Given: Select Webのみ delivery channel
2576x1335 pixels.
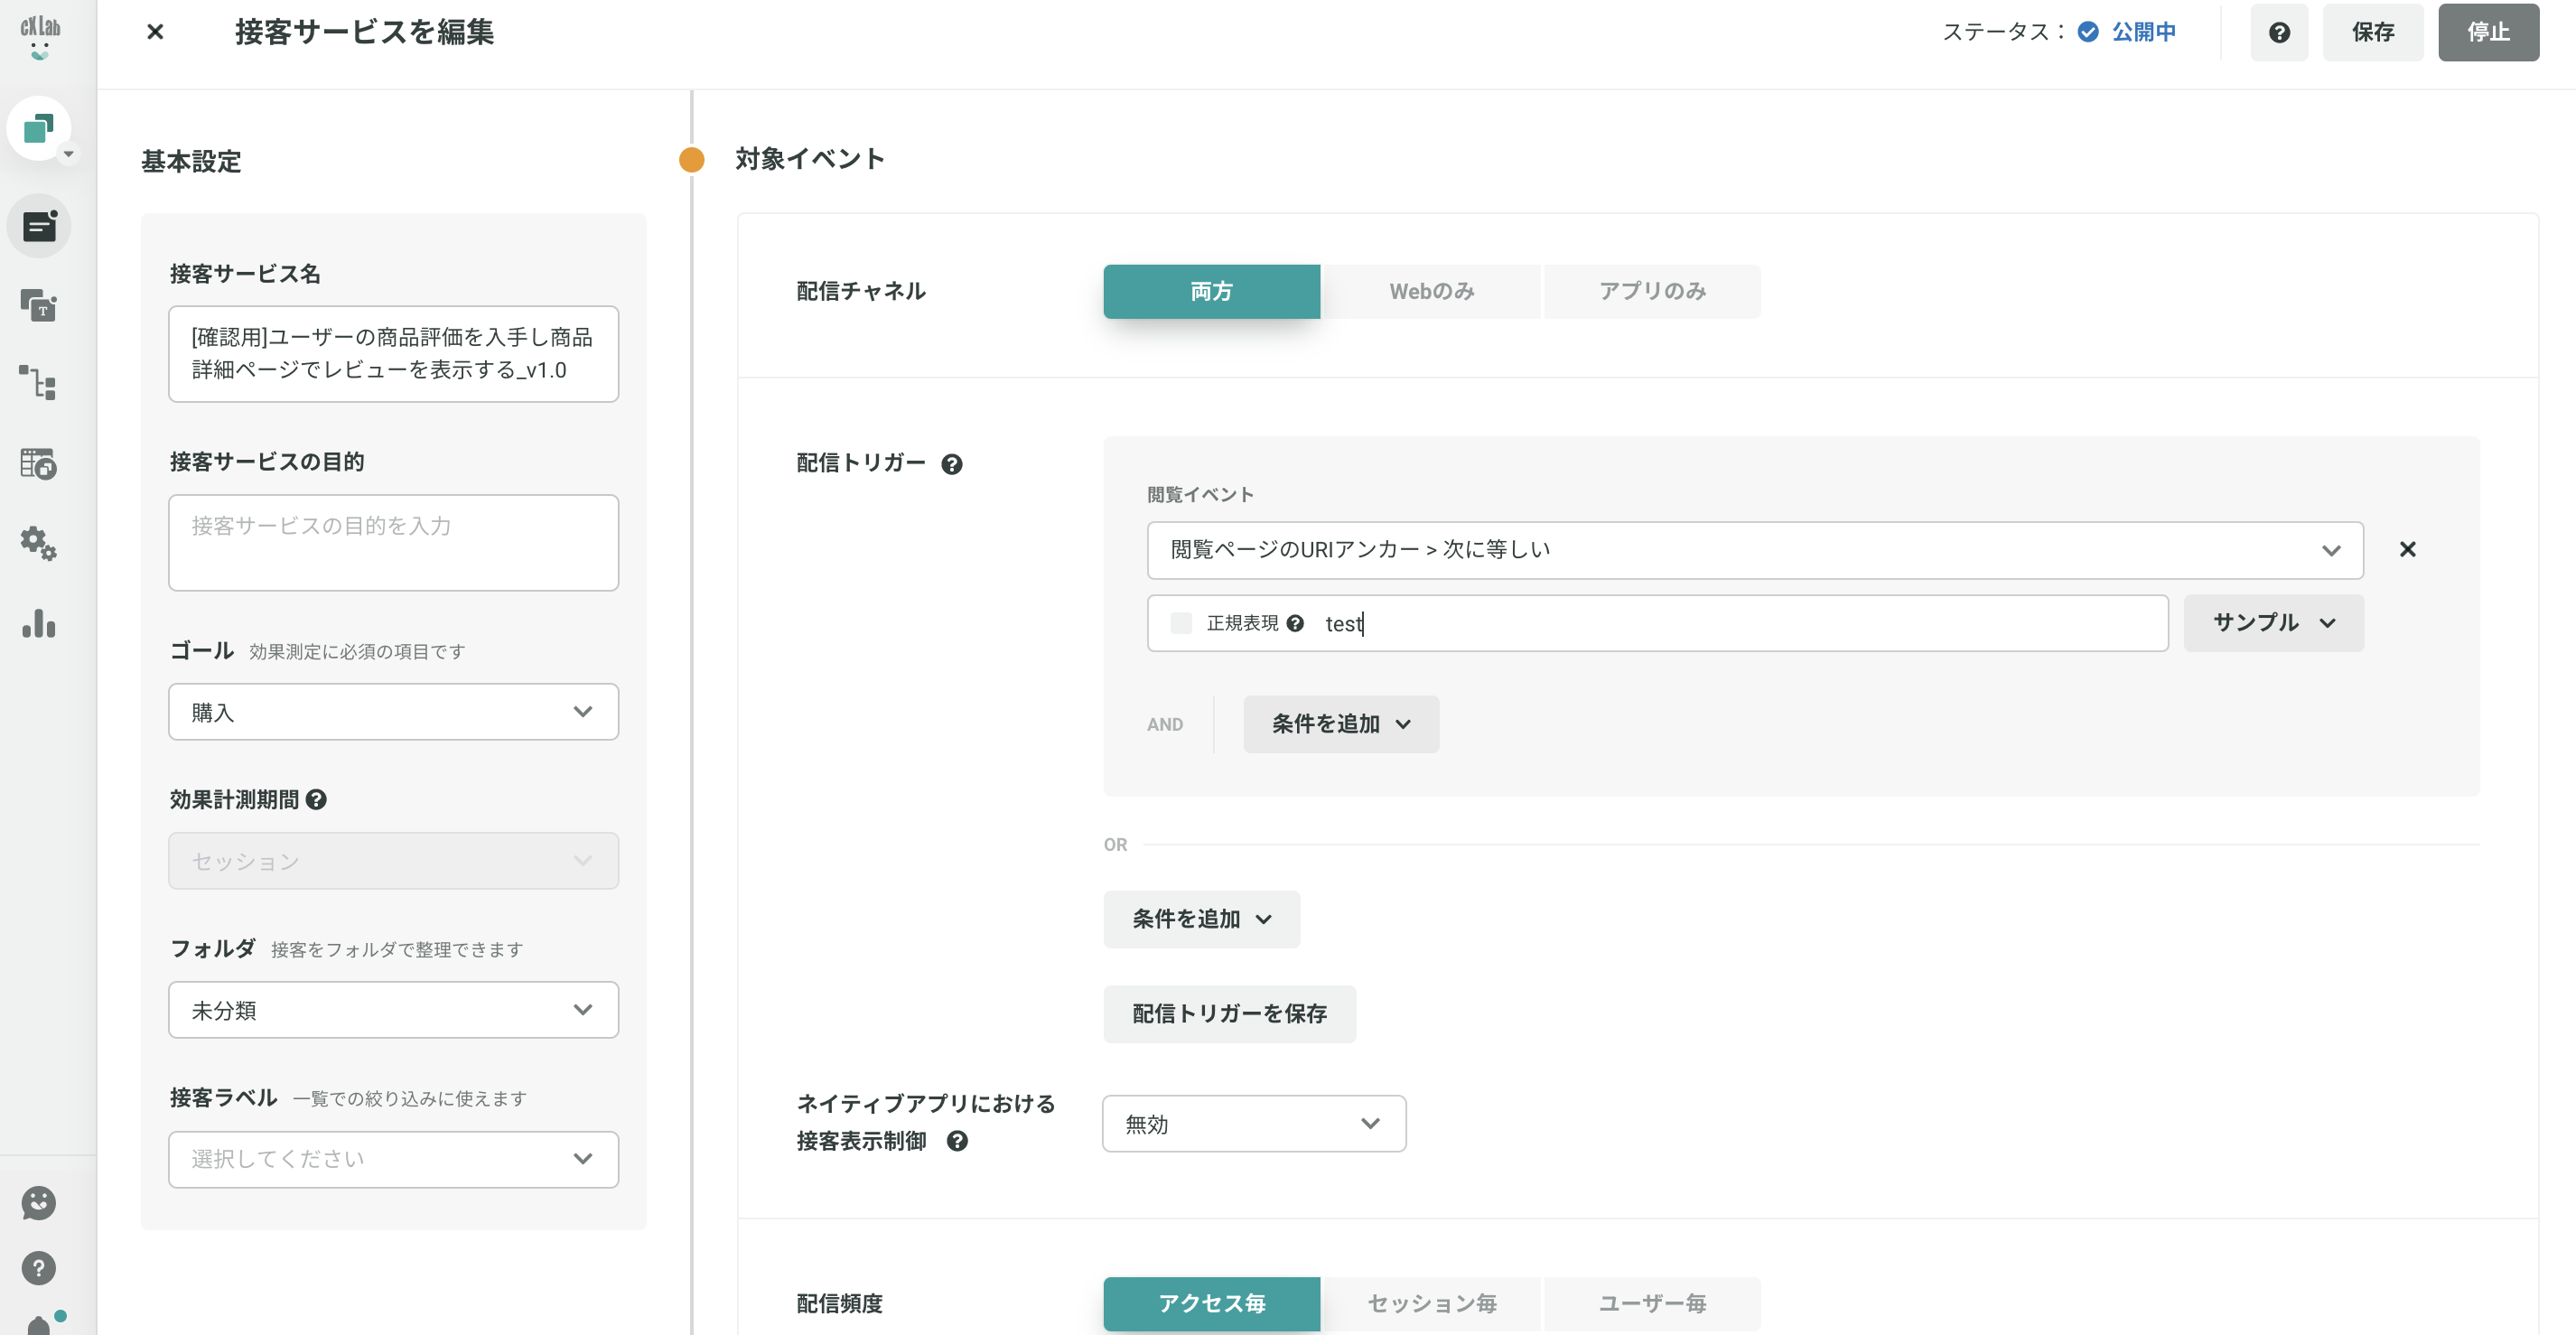Looking at the screenshot, I should 1431,291.
